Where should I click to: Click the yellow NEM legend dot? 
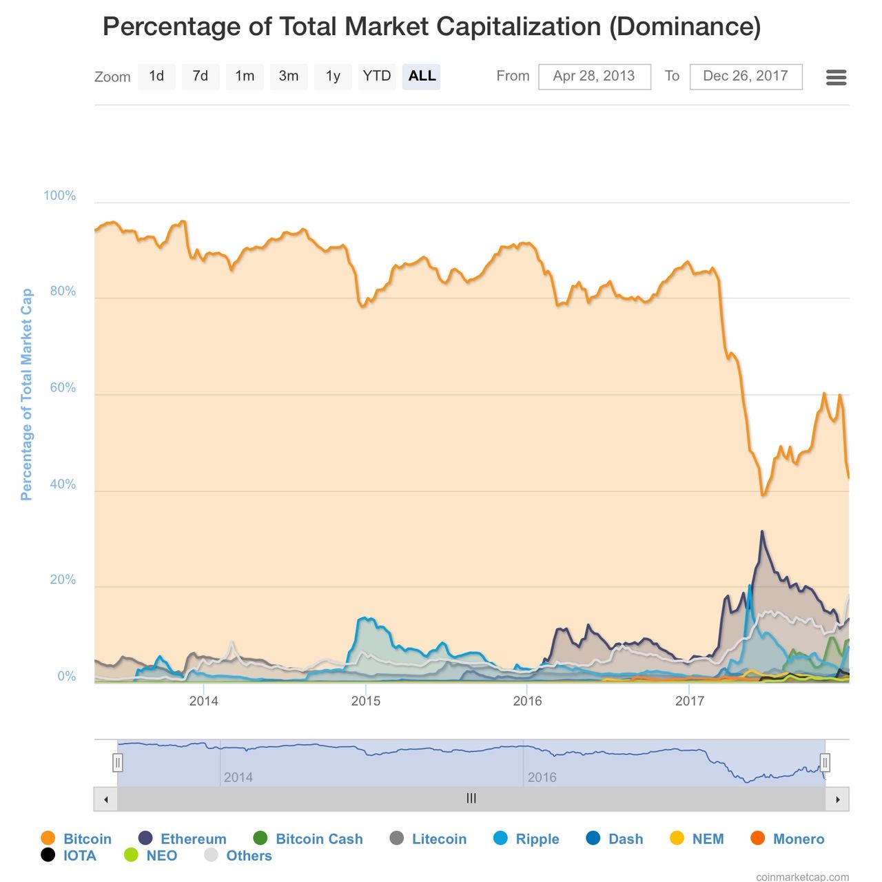(677, 838)
